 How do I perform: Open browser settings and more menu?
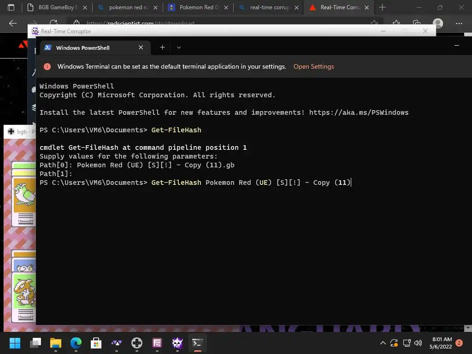click(459, 23)
